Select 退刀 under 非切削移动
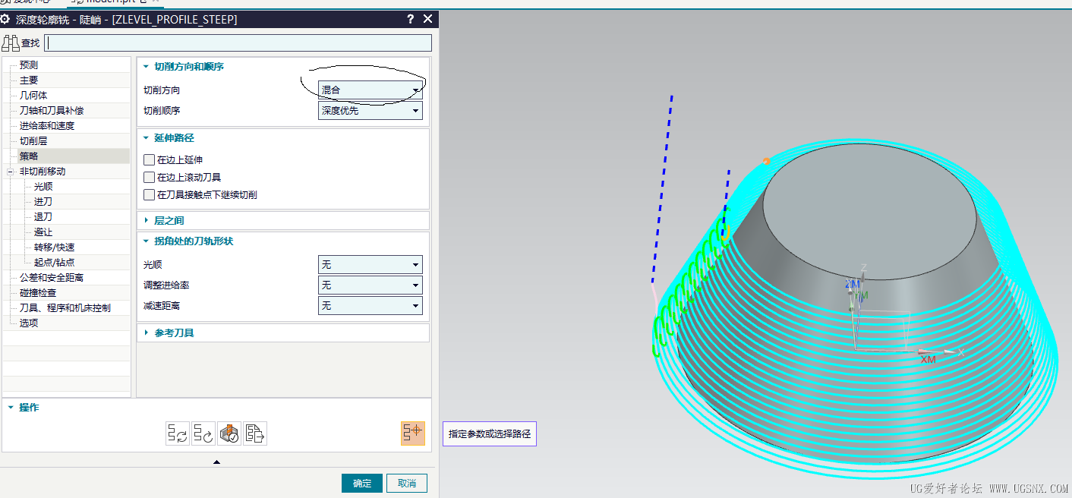The width and height of the screenshot is (1072, 498). tap(43, 217)
